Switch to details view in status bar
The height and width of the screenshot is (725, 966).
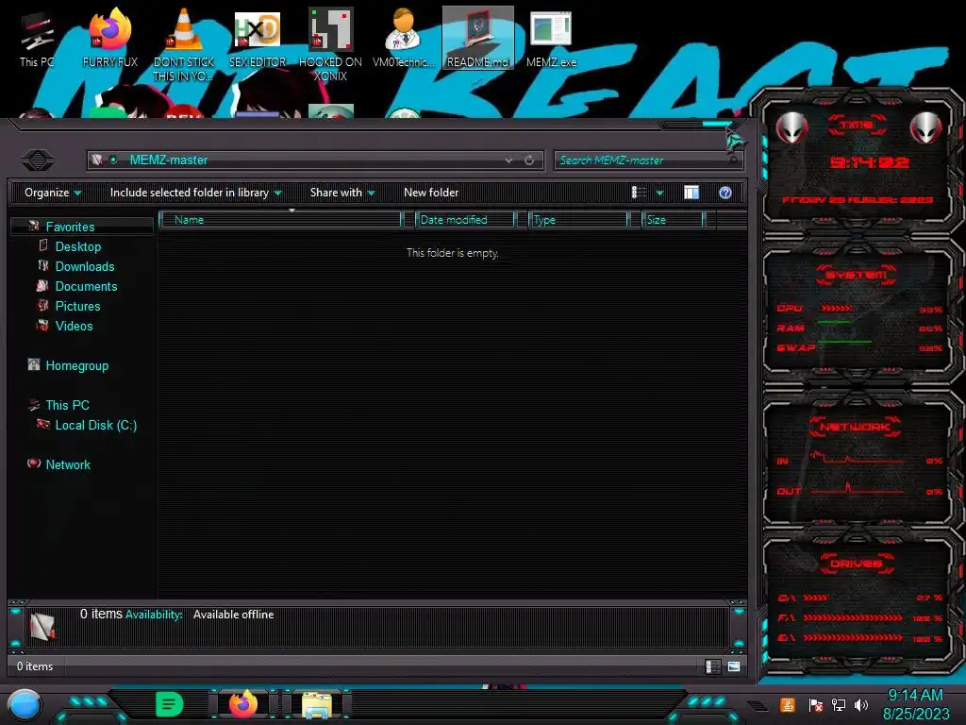click(x=712, y=666)
